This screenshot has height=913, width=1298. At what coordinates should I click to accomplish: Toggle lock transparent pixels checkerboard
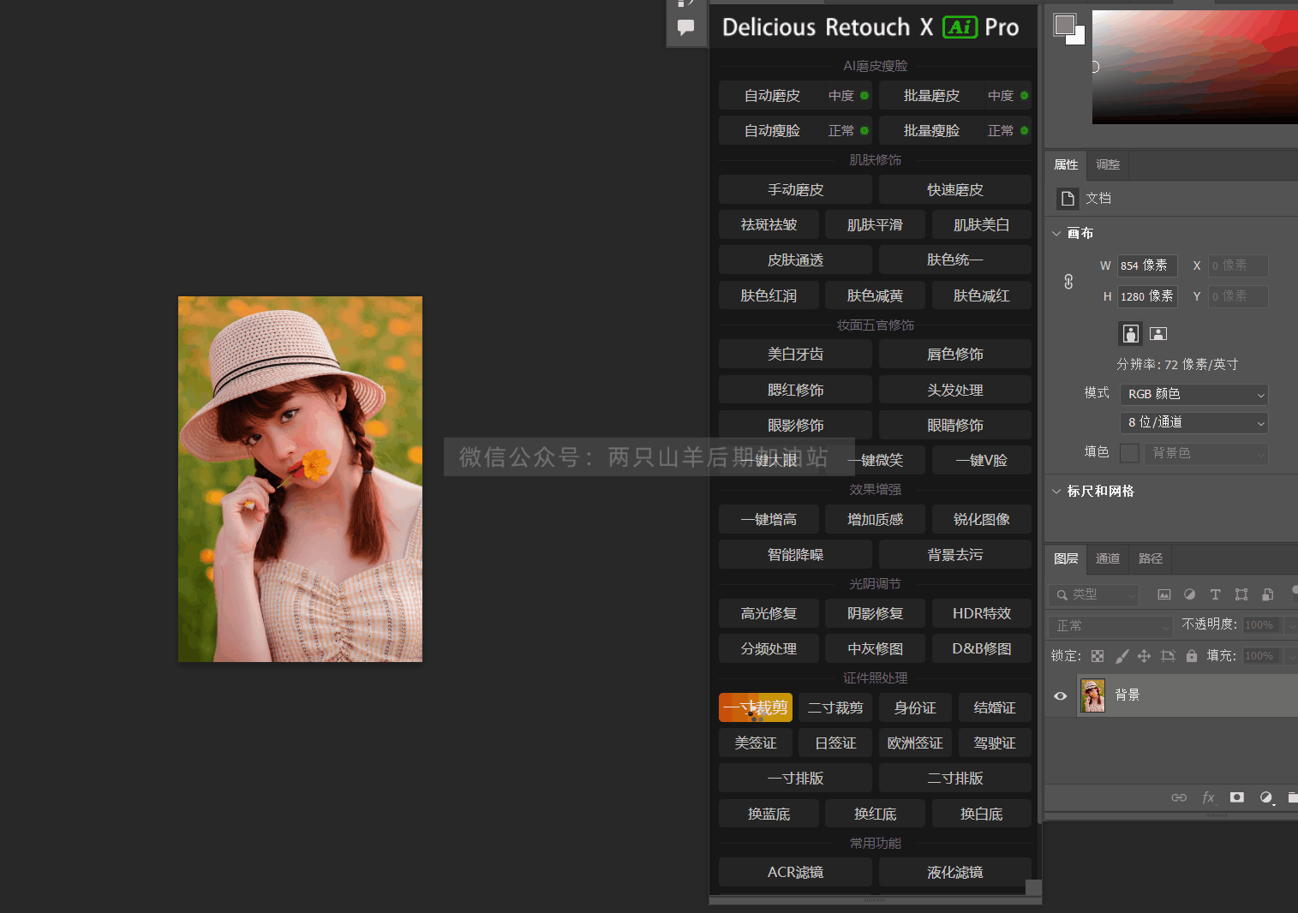coord(1098,656)
